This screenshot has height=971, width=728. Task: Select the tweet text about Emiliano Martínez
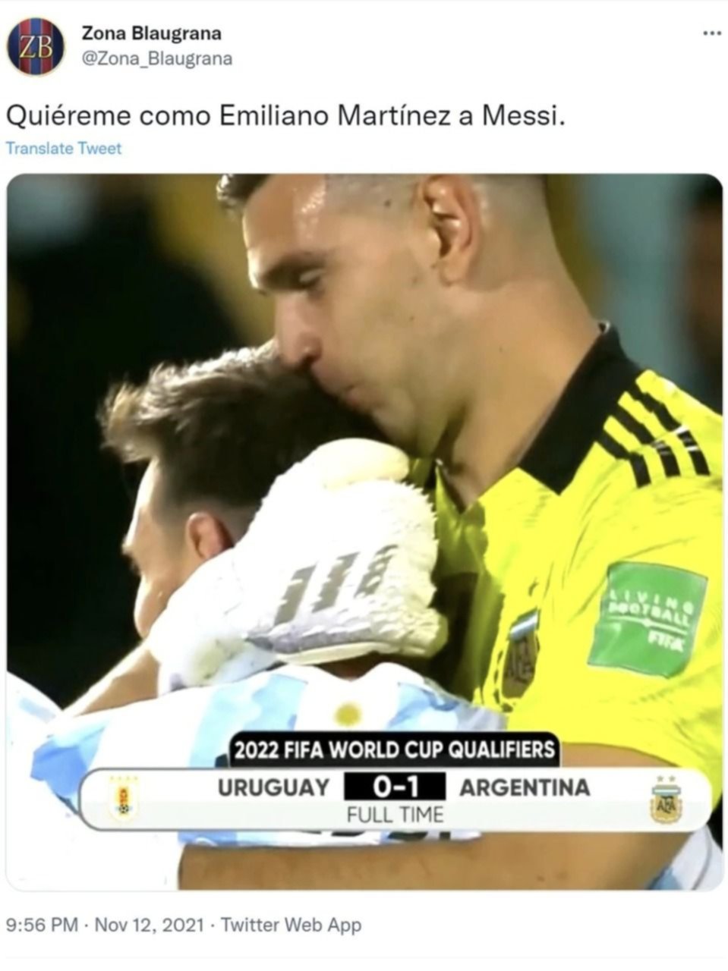coord(286,116)
